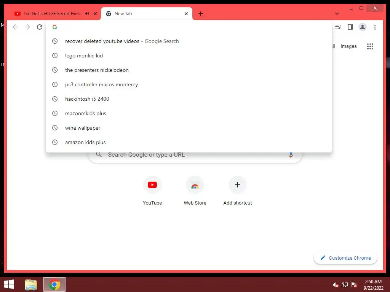The image size is (390, 292).
Task: Click Customize Chrome button
Action: pyautogui.click(x=345, y=258)
